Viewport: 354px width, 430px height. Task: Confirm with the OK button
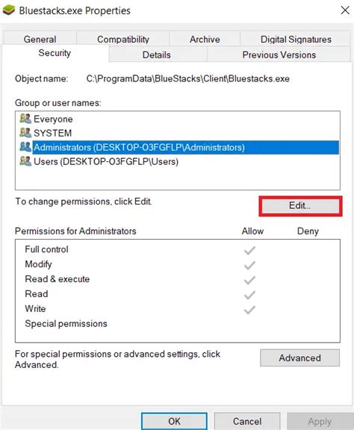[x=174, y=421]
